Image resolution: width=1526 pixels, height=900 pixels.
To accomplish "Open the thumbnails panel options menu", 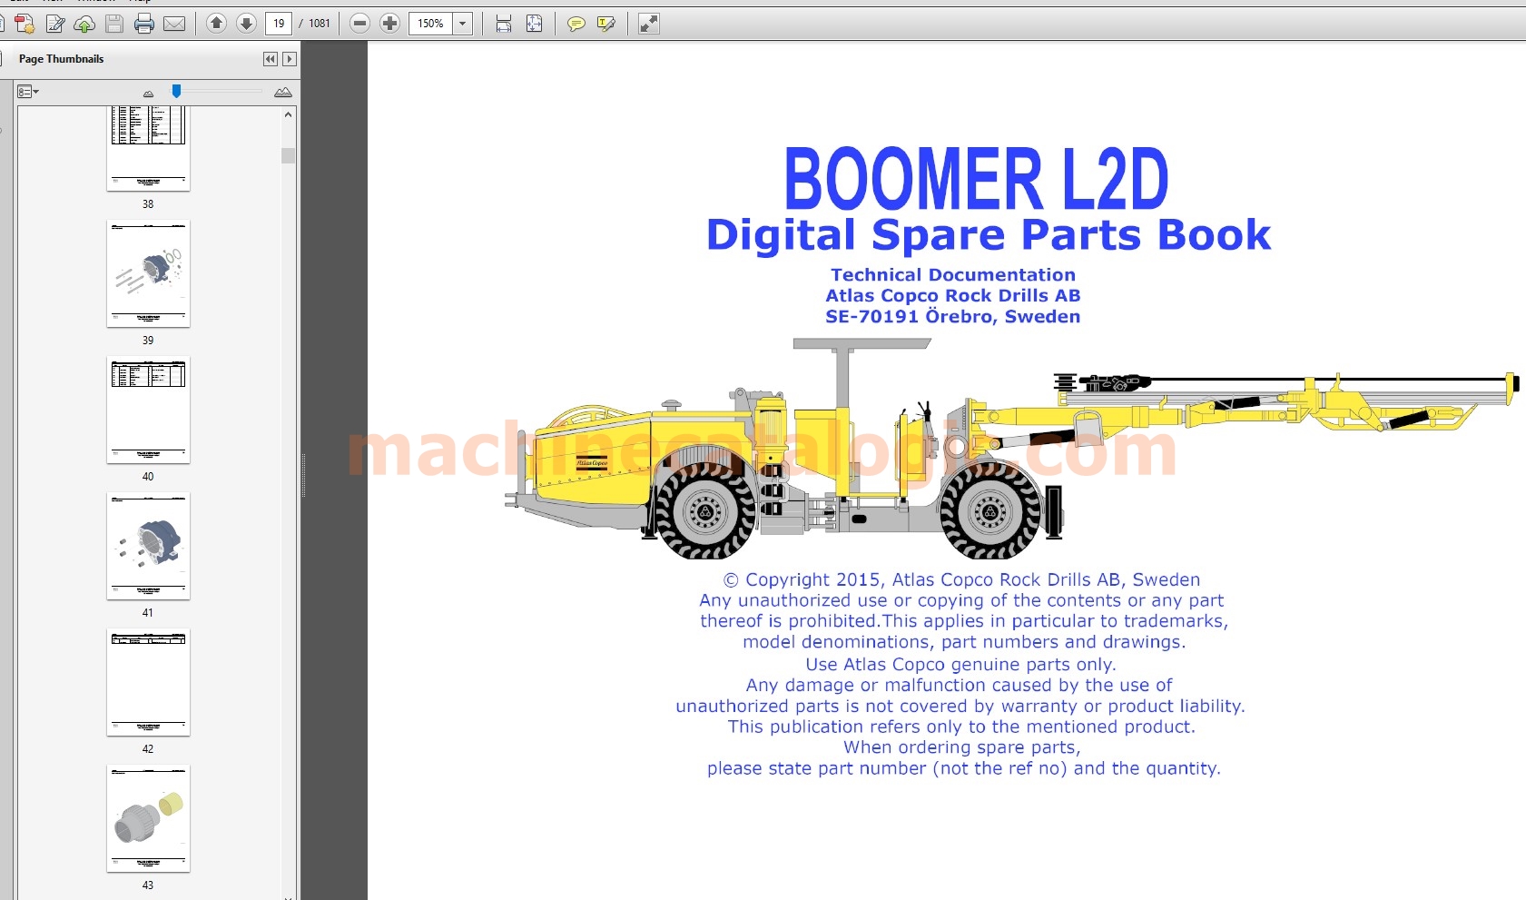I will pyautogui.click(x=28, y=92).
